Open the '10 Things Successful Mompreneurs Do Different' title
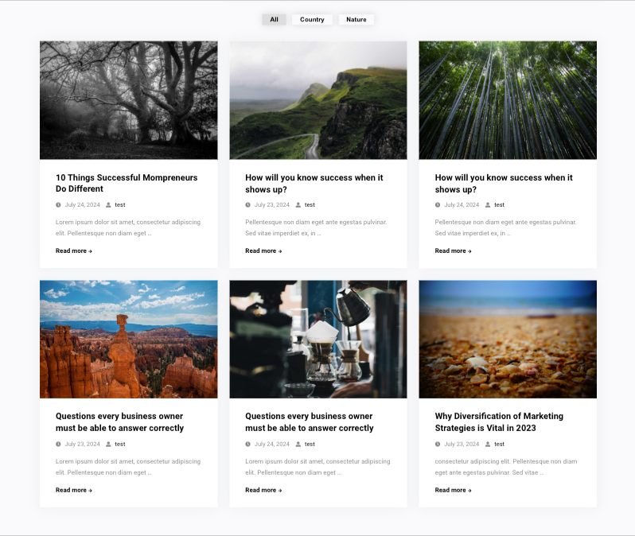635x536 pixels. [x=127, y=183]
